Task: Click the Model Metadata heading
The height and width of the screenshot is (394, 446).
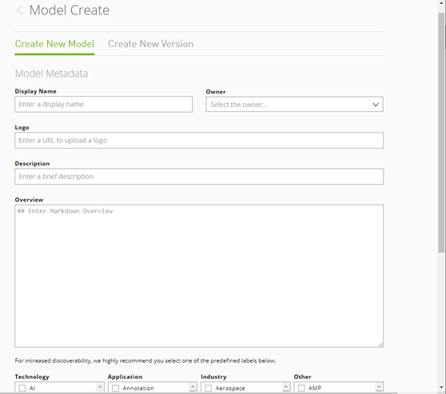Action: [51, 74]
